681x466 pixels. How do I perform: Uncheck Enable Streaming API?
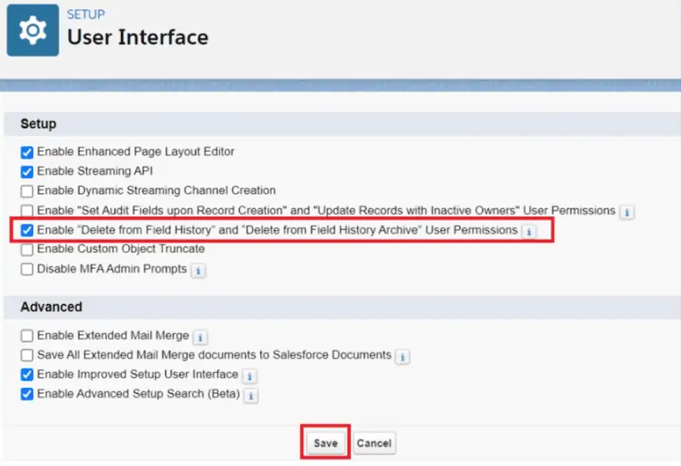click(x=27, y=172)
